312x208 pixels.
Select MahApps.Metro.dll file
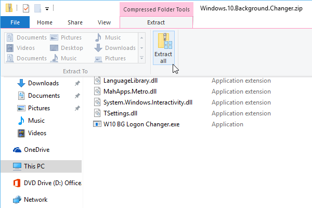129,92
